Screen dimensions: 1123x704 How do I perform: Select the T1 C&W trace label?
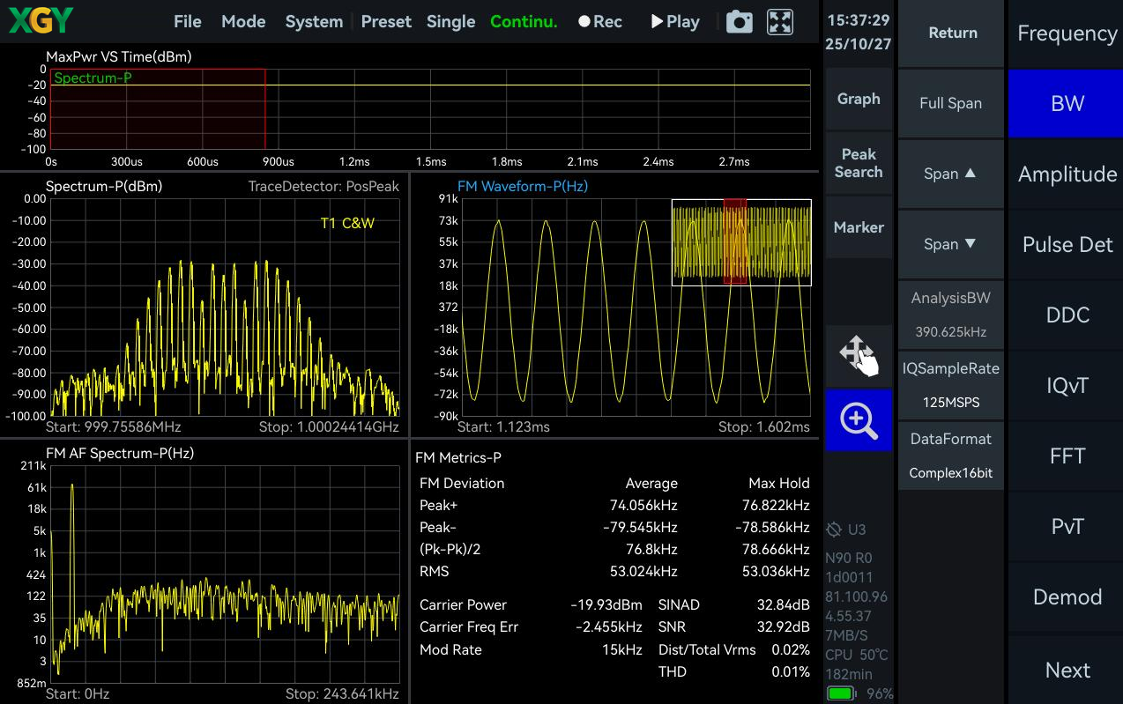tap(347, 223)
